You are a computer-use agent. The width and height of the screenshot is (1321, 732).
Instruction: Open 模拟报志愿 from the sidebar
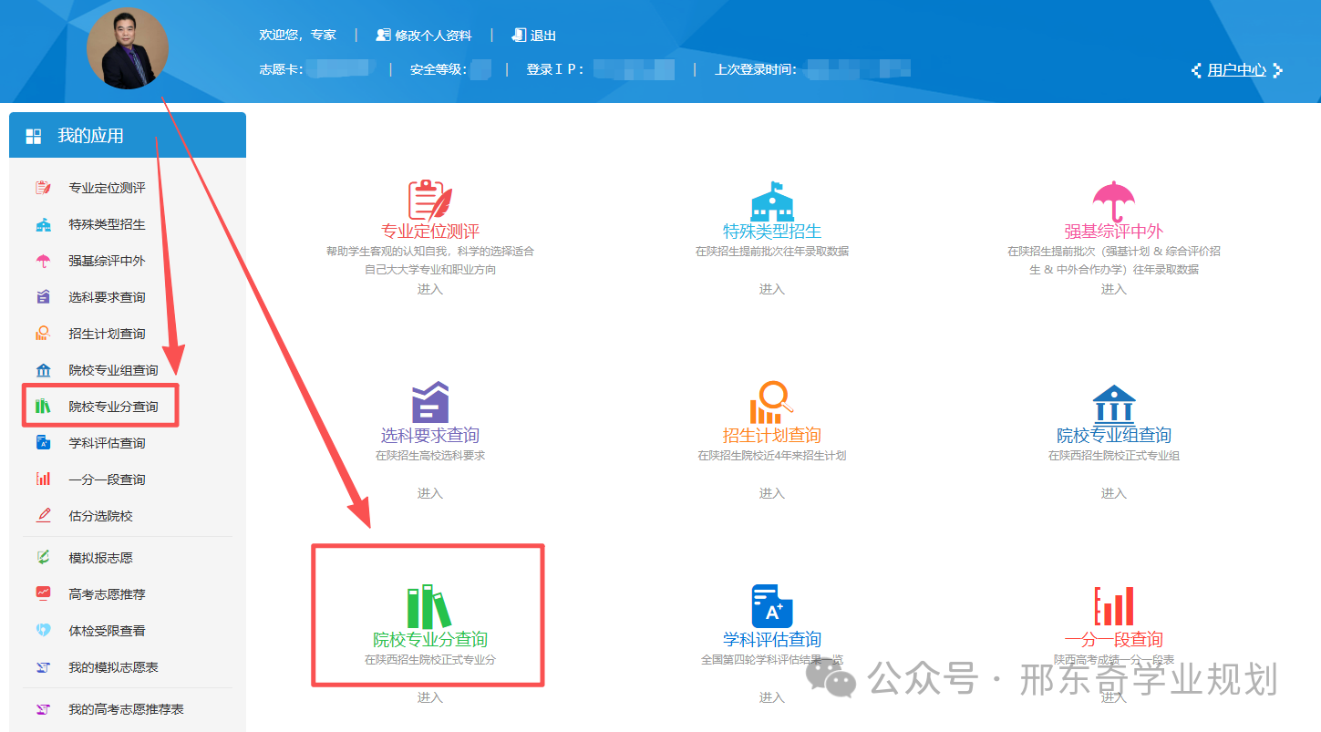click(100, 558)
